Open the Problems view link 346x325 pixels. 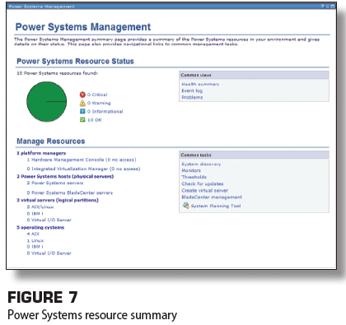coord(192,97)
